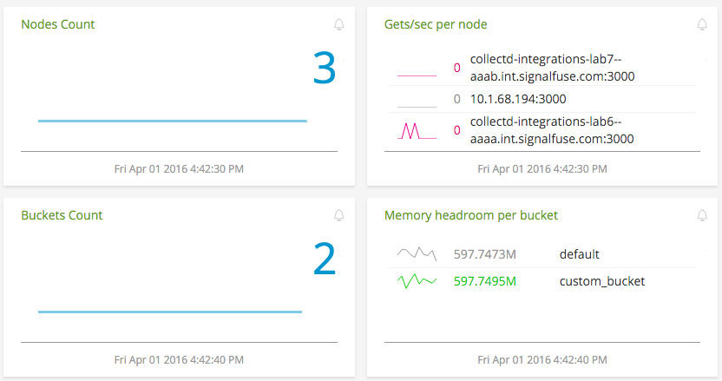
Task: Click the 597.7495M green value
Action: click(x=485, y=281)
